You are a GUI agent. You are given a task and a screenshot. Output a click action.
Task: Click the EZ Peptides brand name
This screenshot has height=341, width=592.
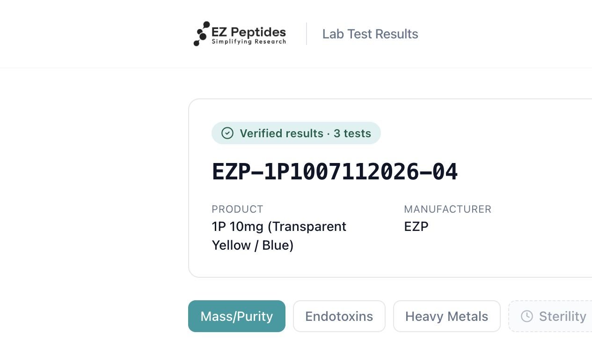click(x=248, y=32)
